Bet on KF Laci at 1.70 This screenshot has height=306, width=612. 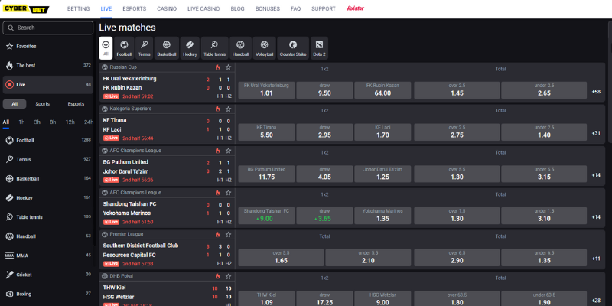click(x=382, y=132)
